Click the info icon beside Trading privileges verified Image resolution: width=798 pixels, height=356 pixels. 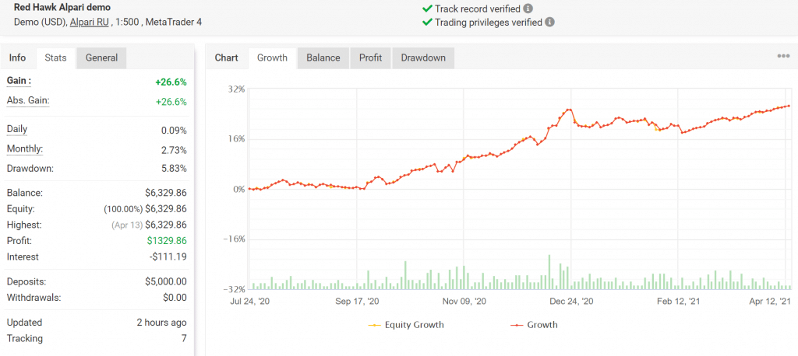549,23
